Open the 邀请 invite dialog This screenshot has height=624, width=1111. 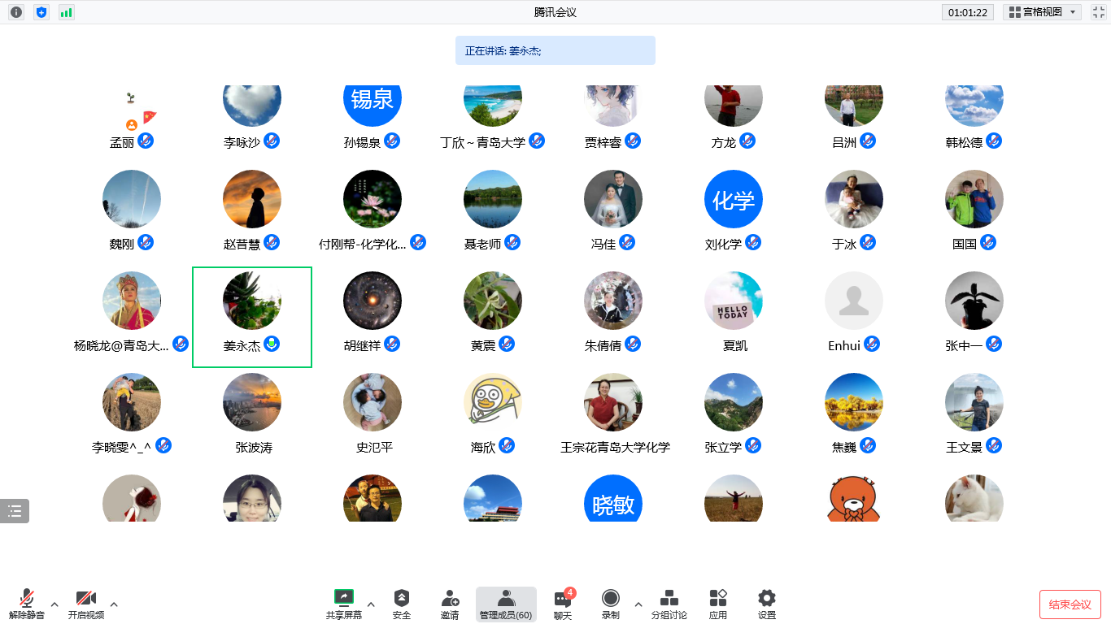450,604
